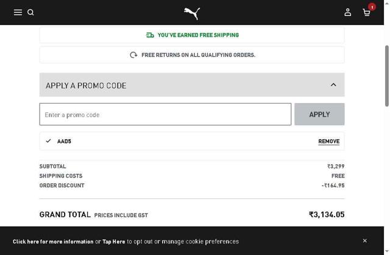Screen dimensions: 390x255
Task: Open the hamburger navigation menu
Action: click(18, 12)
